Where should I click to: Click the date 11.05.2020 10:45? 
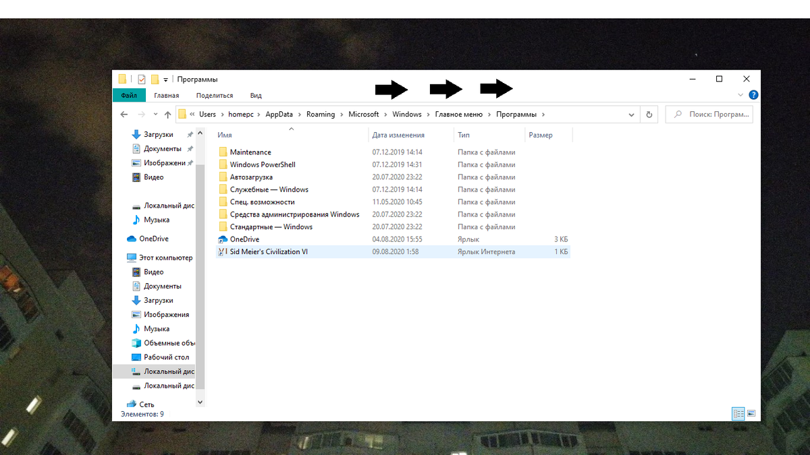[397, 202]
